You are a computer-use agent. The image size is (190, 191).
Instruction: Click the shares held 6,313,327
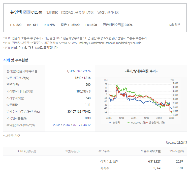pos(154,162)
